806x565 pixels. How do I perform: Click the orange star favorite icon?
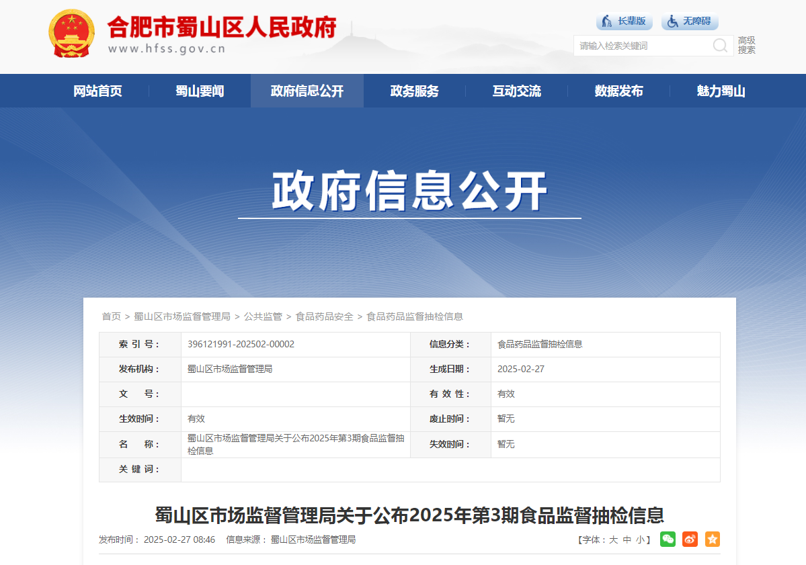point(713,539)
